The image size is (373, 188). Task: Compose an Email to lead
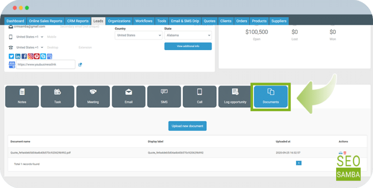(x=128, y=97)
